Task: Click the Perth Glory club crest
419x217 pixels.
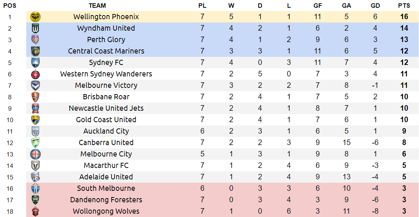Action: [35, 40]
